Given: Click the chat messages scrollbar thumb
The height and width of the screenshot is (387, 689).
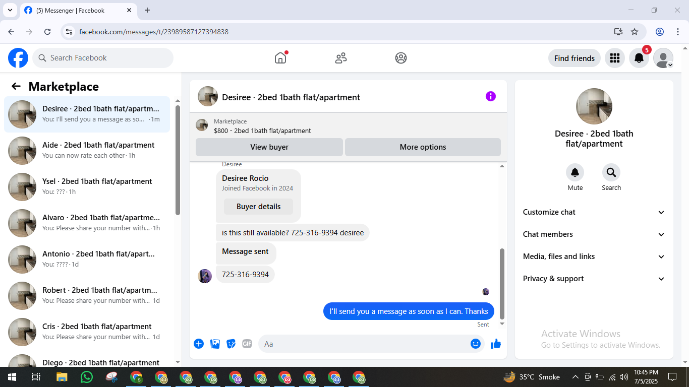Looking at the screenshot, I should pos(502,284).
